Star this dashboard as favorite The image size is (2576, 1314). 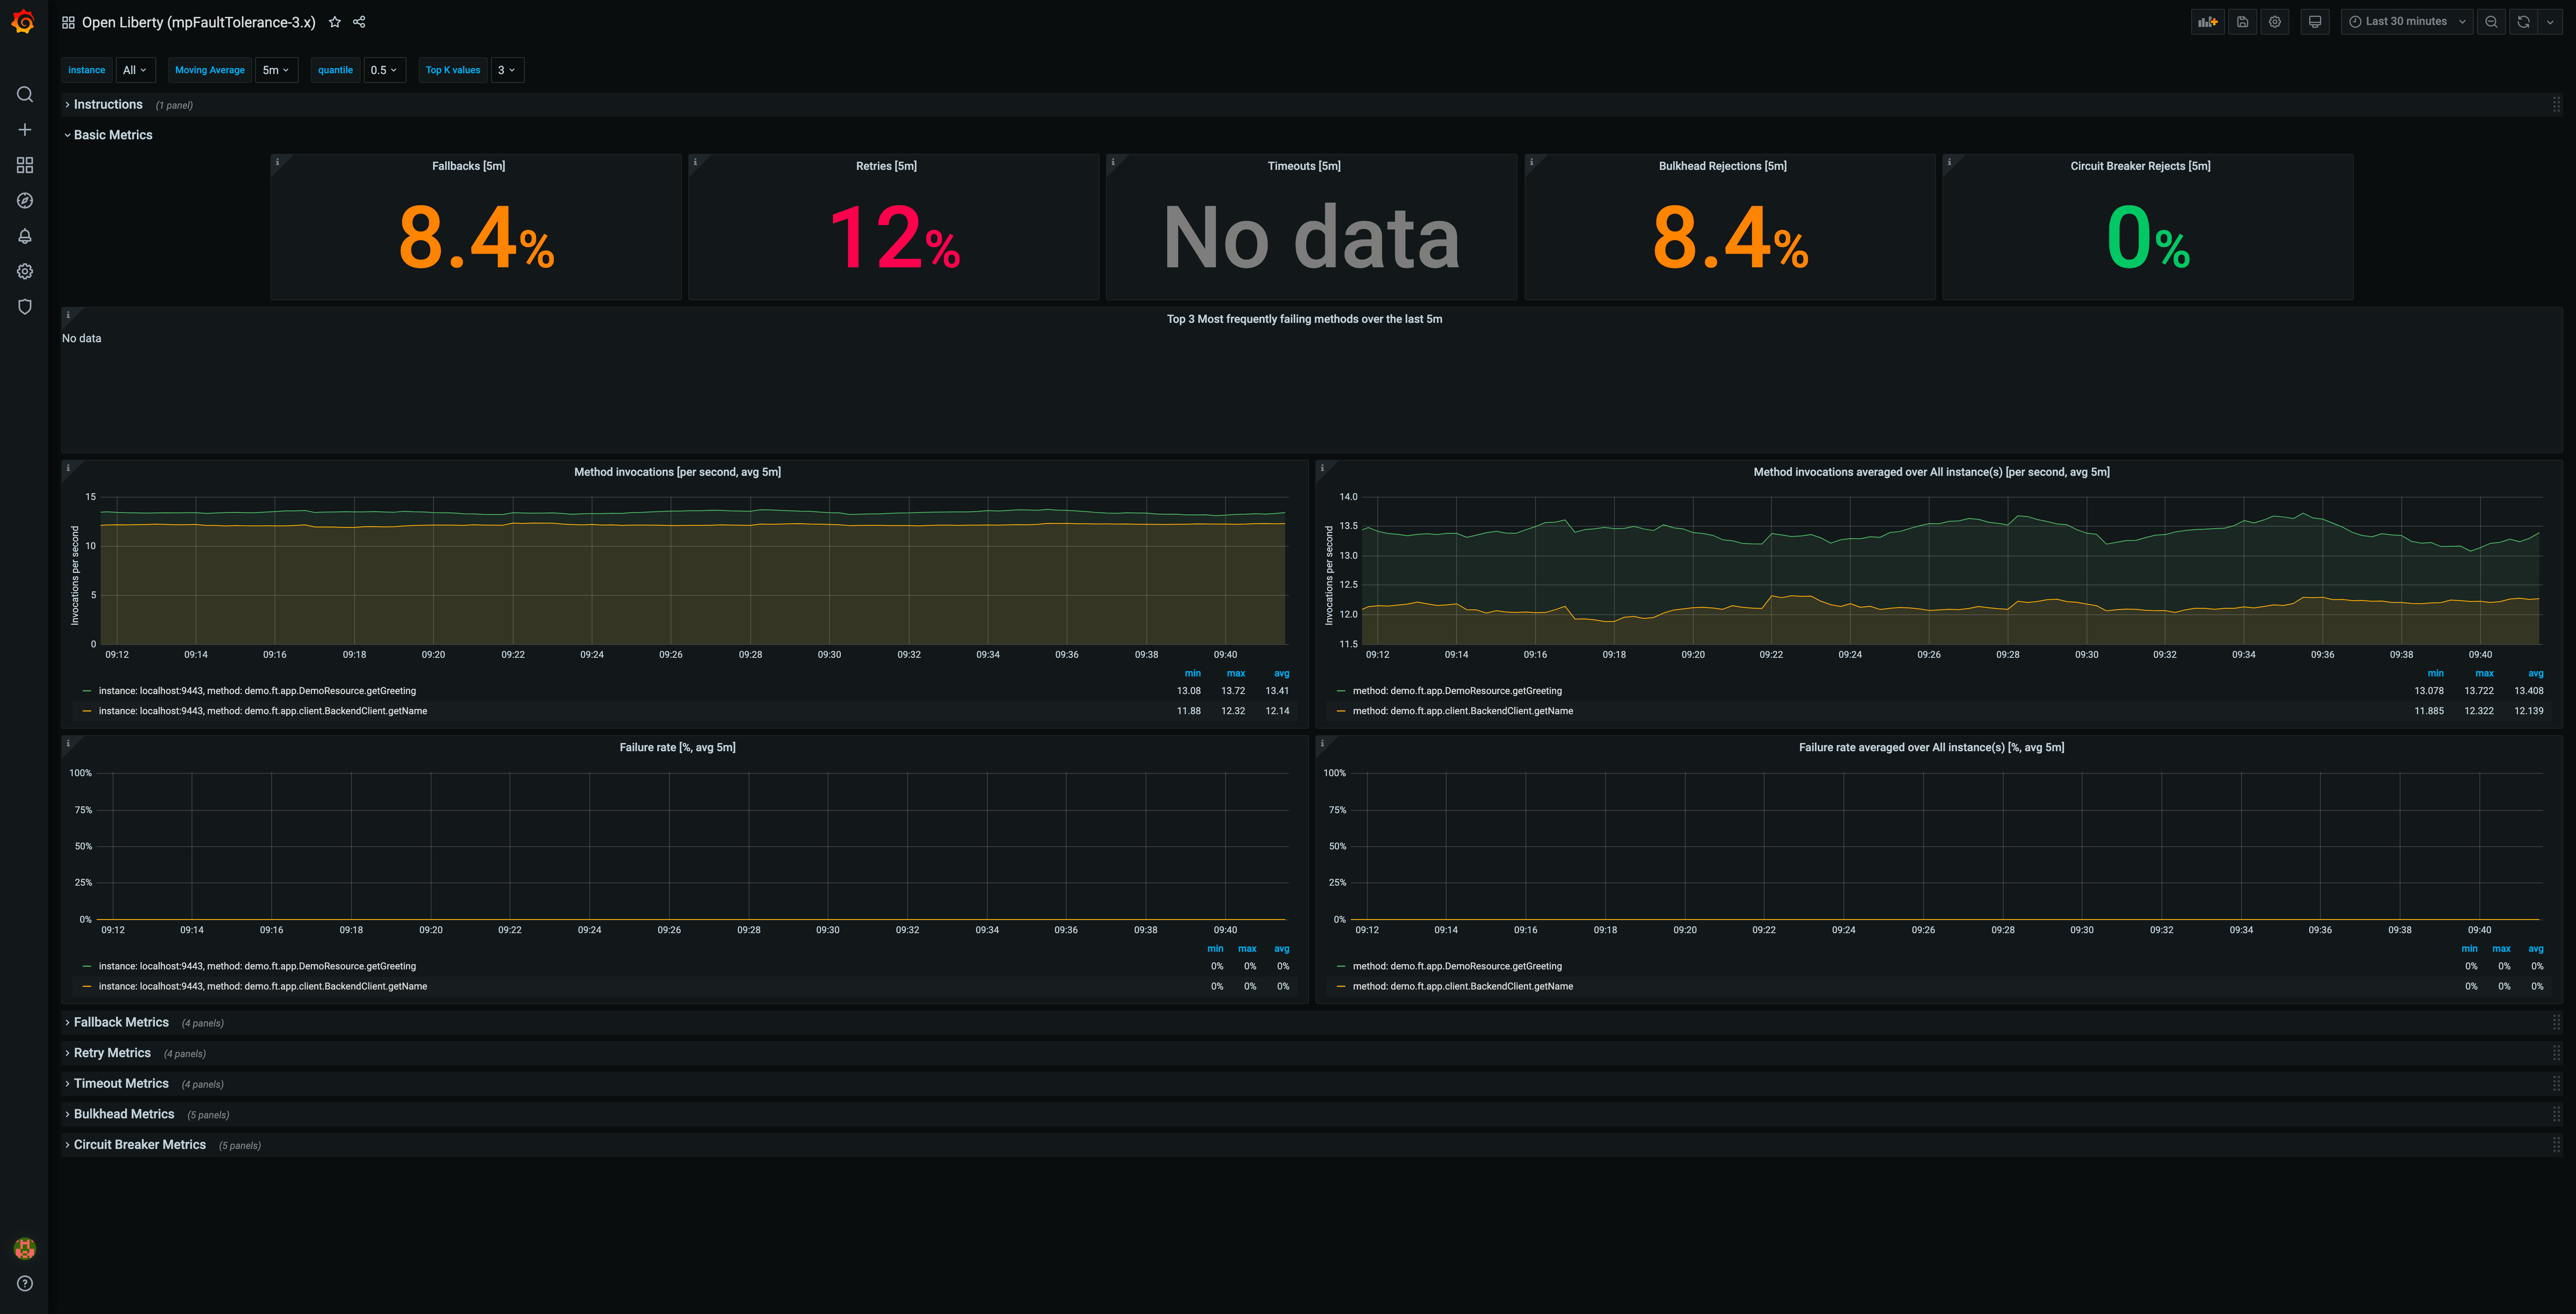(335, 22)
